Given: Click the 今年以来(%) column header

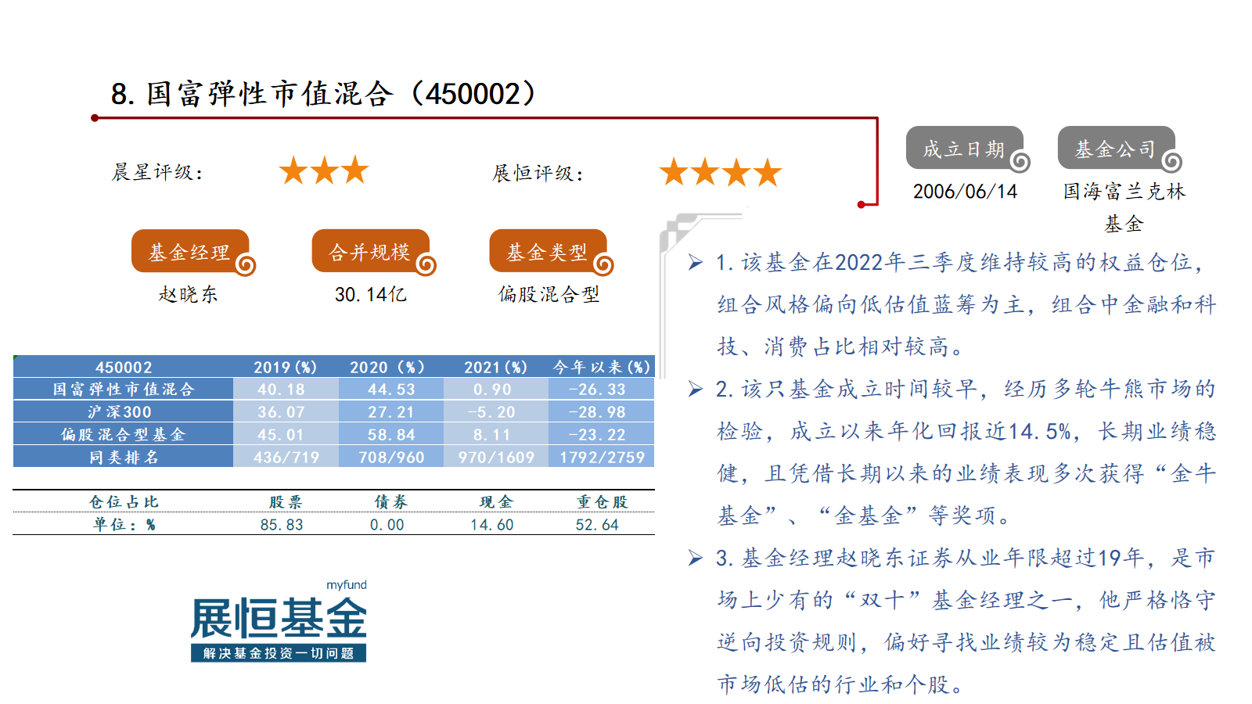Looking at the screenshot, I should click(601, 367).
